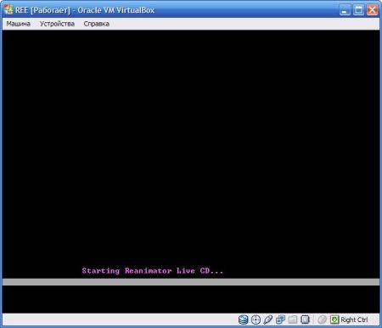
Task: Click the optical CD drive status icon
Action: tap(256, 320)
